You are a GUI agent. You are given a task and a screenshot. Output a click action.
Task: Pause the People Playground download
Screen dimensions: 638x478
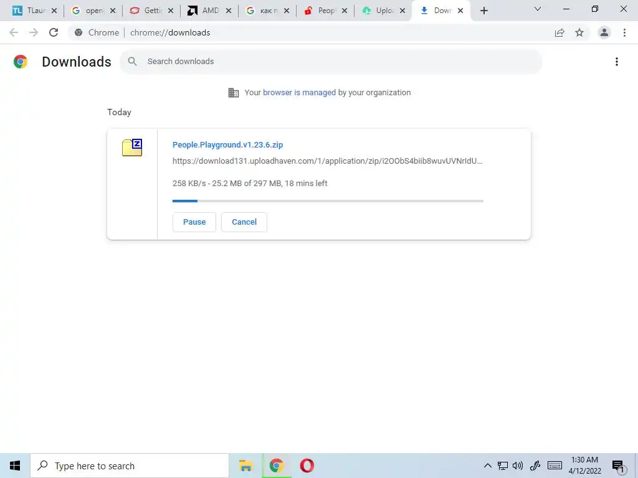click(194, 222)
